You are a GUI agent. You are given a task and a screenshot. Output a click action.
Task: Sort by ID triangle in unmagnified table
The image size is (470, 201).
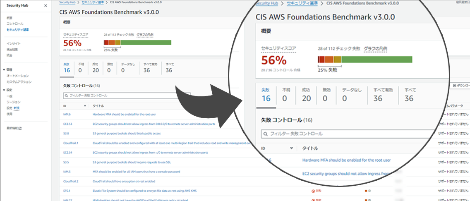pos(85,106)
